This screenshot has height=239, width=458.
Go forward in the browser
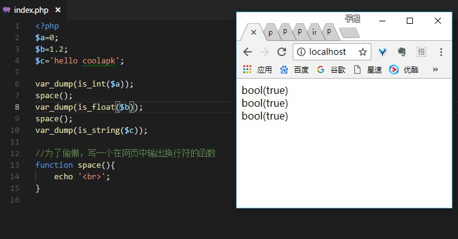[264, 52]
